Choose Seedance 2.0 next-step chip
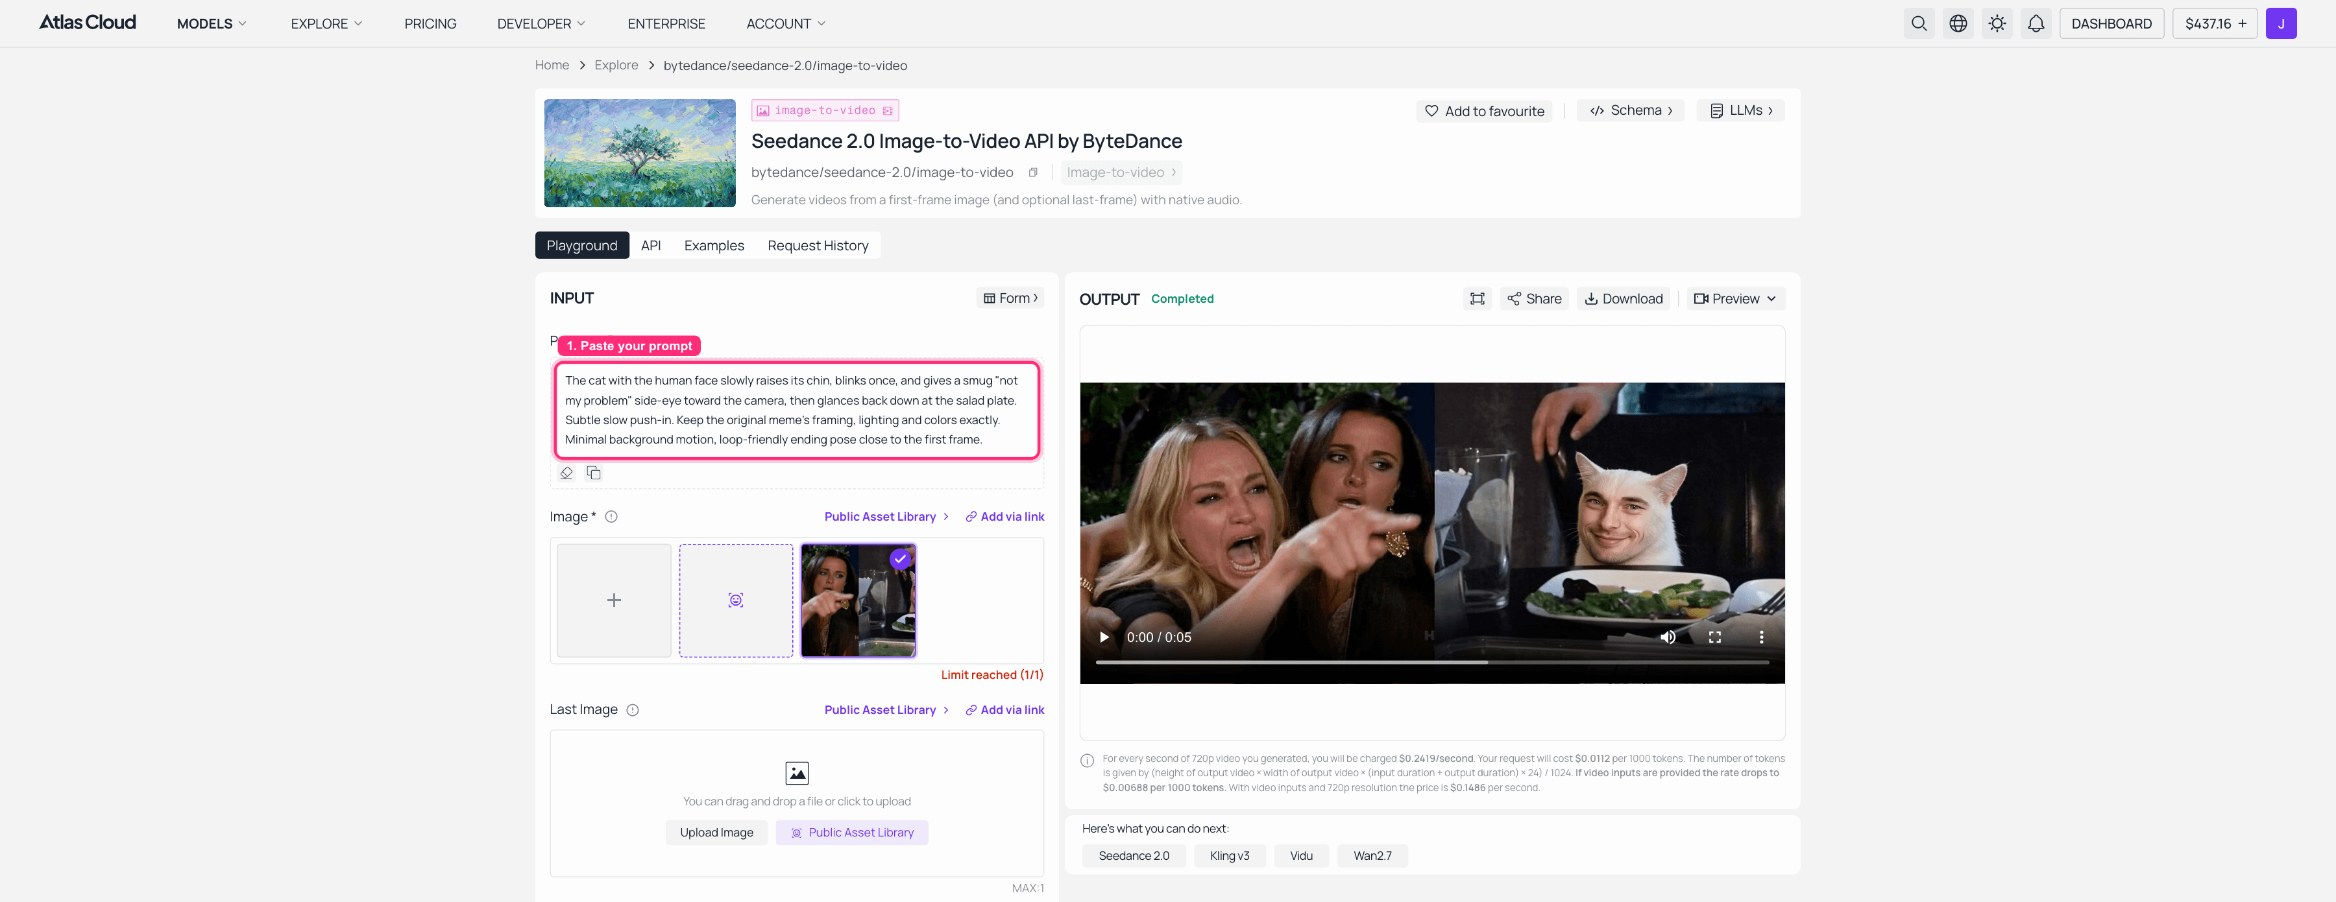This screenshot has width=2336, height=902. (x=1134, y=856)
